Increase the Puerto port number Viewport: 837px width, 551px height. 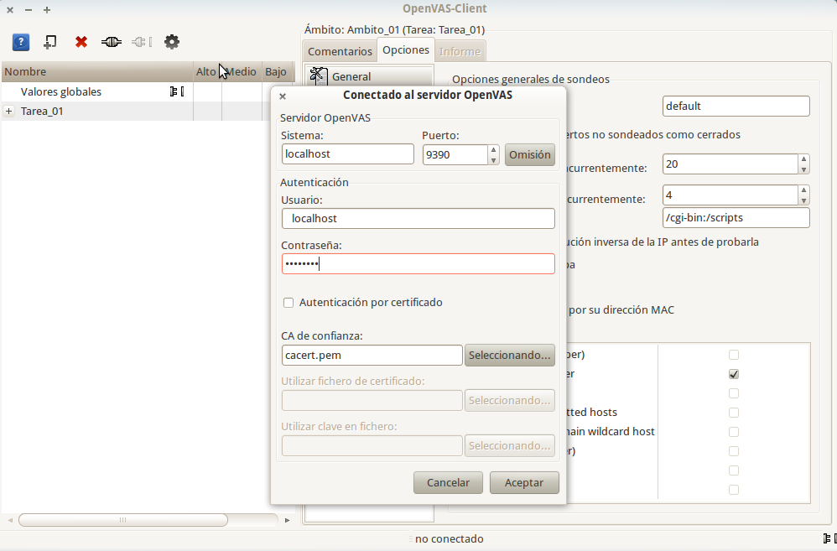pos(494,150)
